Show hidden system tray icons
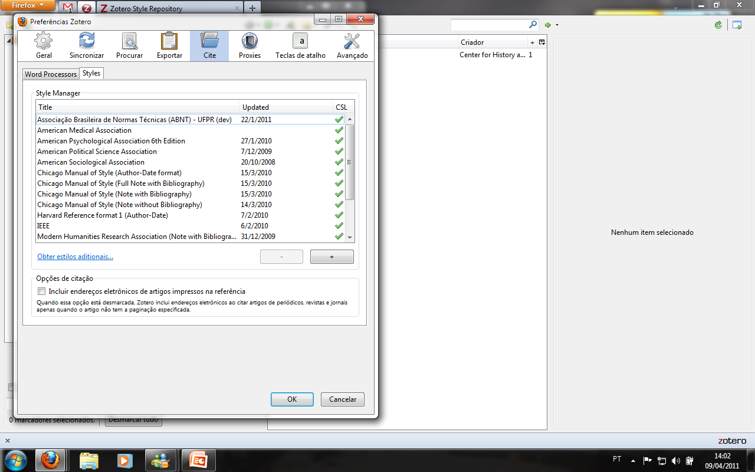 point(633,460)
